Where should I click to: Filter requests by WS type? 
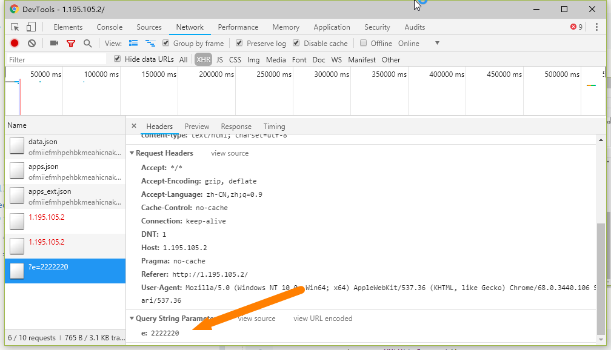(336, 59)
